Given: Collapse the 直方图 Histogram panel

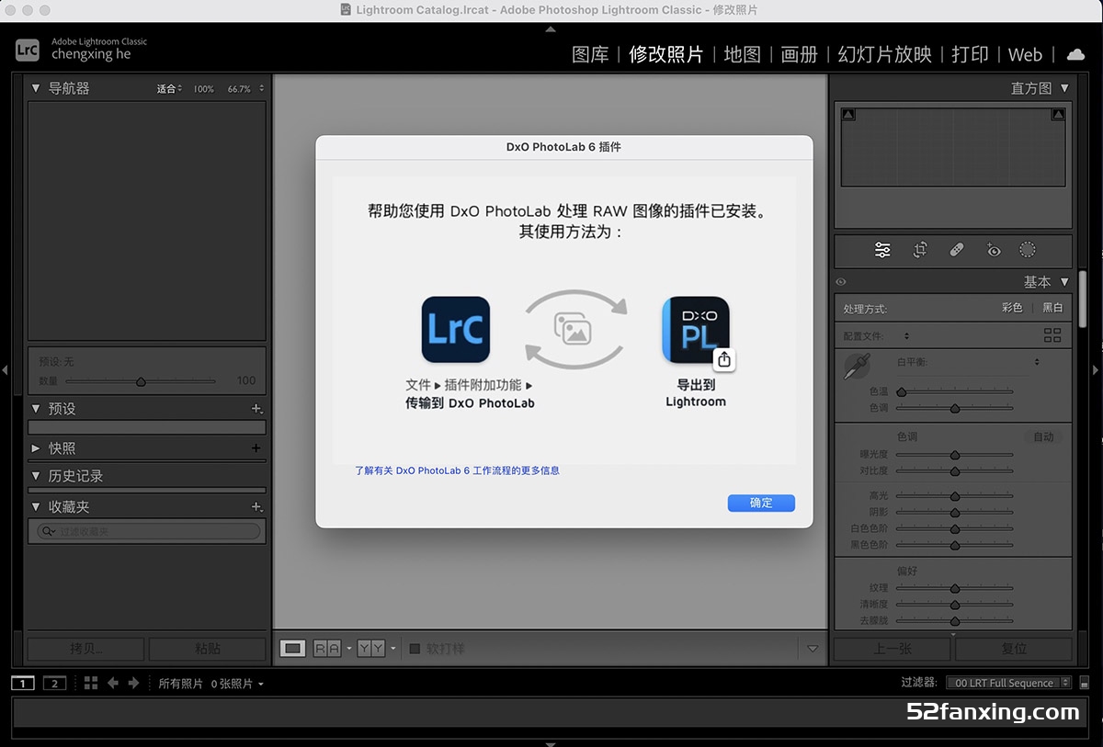Looking at the screenshot, I should coord(1064,88).
